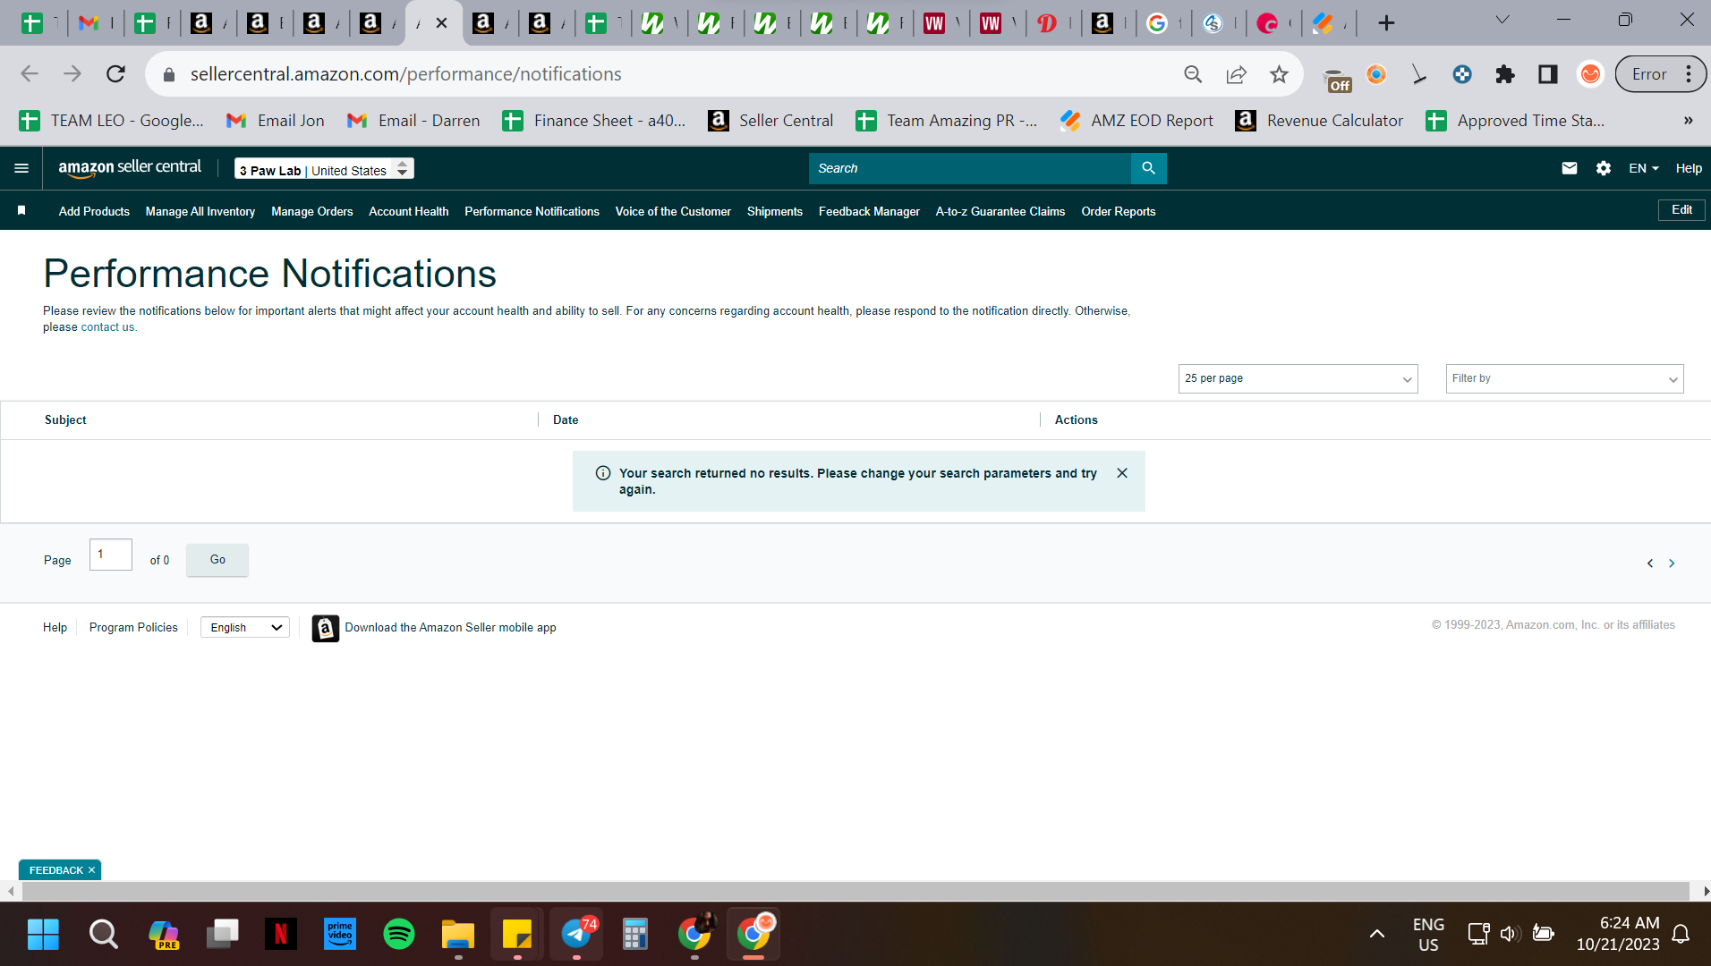Open the Chrome side panel icon

click(1548, 74)
